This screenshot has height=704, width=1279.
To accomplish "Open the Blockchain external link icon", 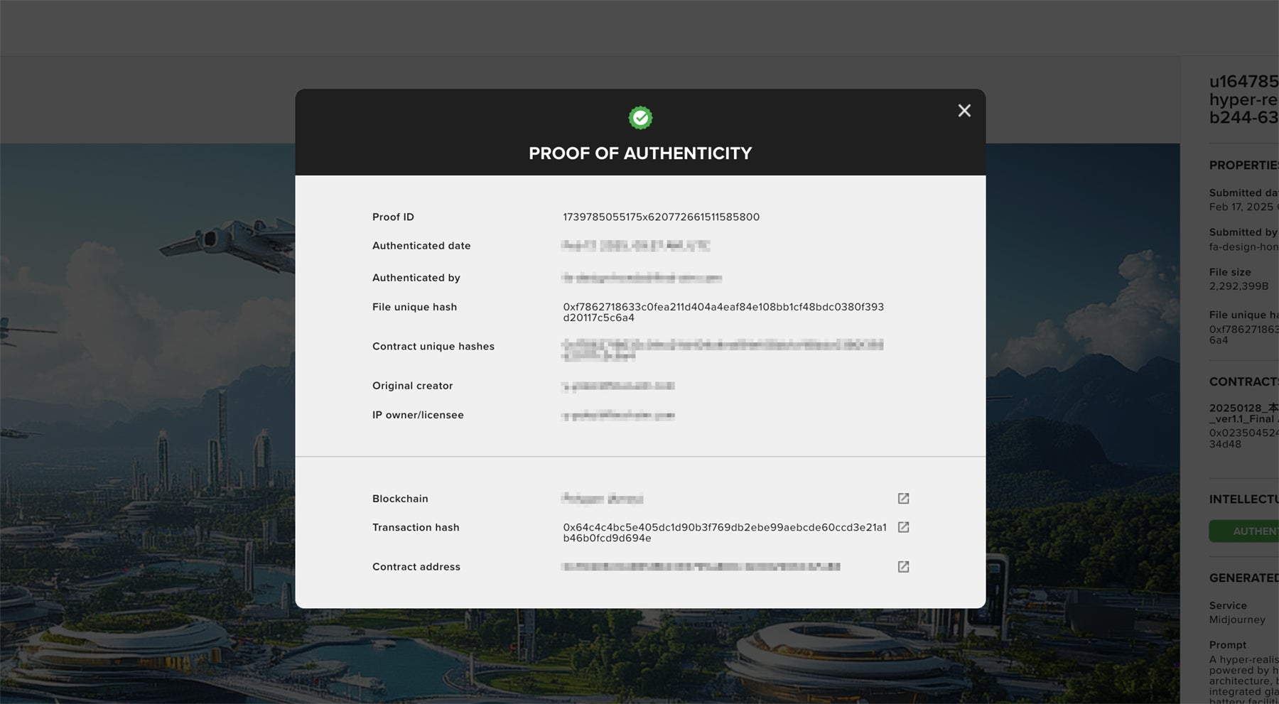I will pyautogui.click(x=903, y=499).
